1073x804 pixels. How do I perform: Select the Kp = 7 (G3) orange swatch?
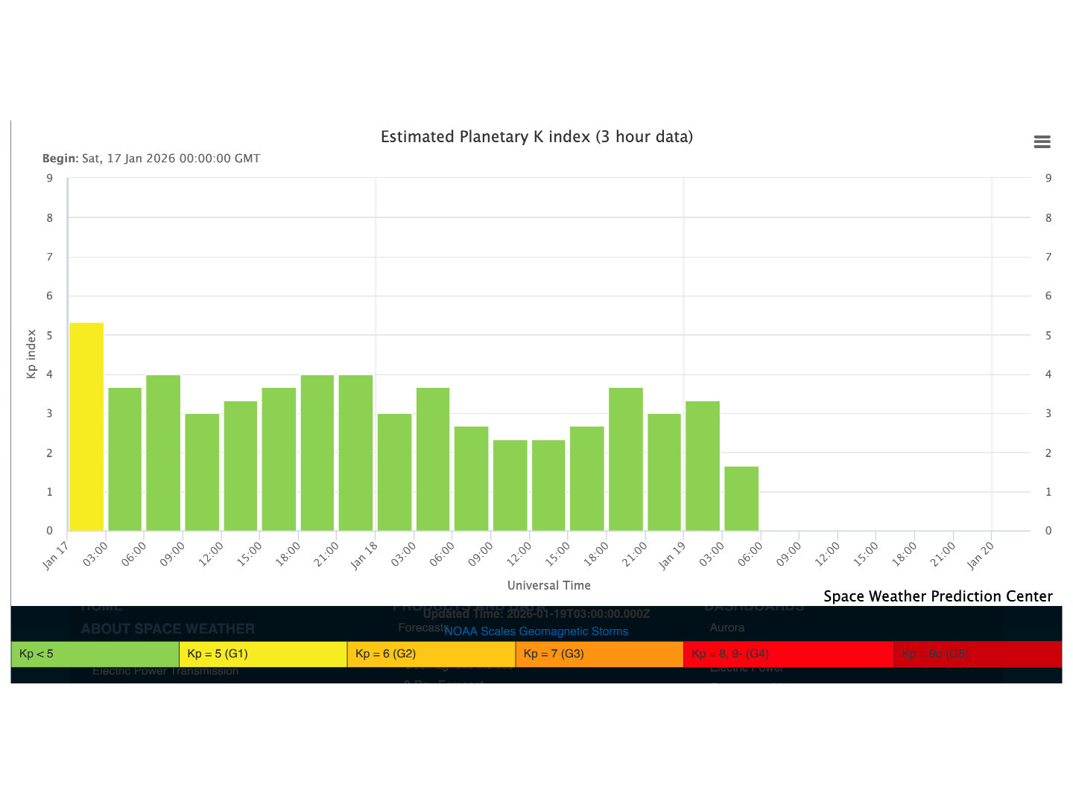coord(599,654)
